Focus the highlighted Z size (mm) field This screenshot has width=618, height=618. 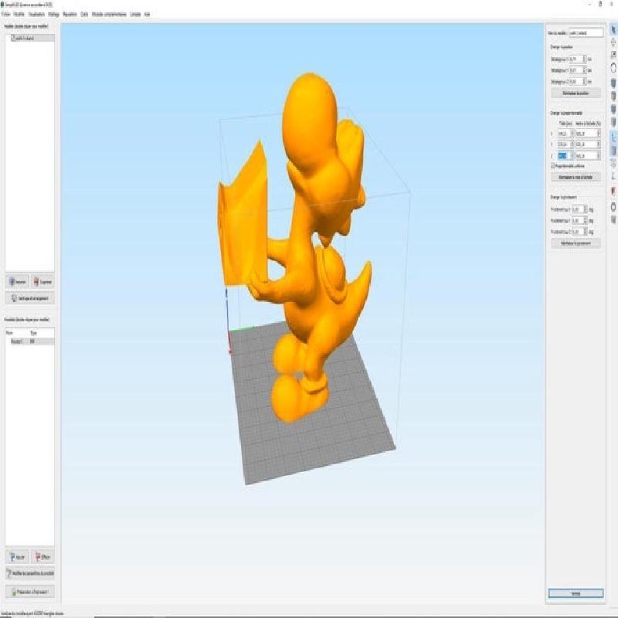563,156
